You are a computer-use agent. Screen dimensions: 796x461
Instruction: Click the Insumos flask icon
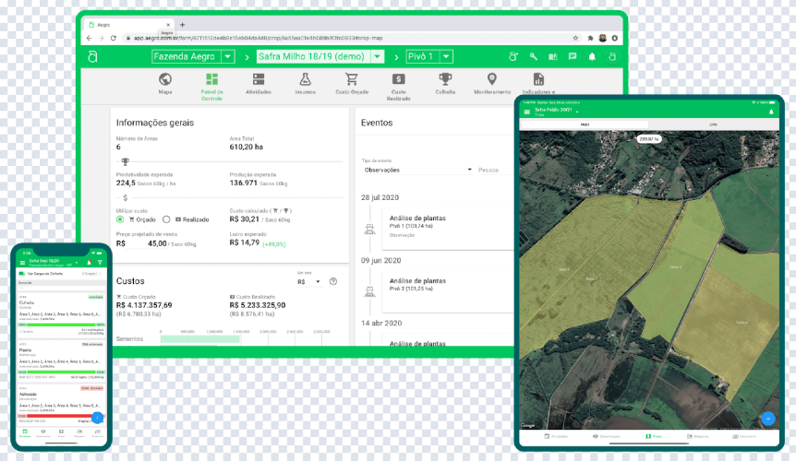pos(305,80)
